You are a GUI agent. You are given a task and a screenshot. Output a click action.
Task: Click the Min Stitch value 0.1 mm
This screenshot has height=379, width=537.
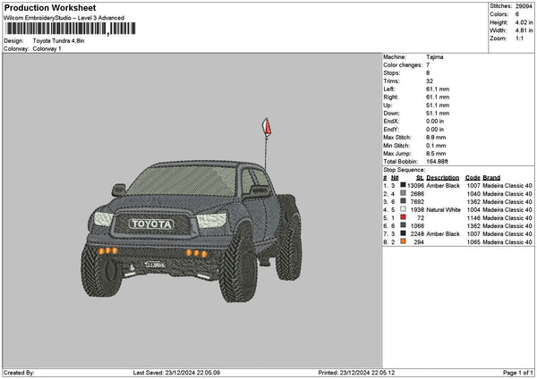(436, 146)
